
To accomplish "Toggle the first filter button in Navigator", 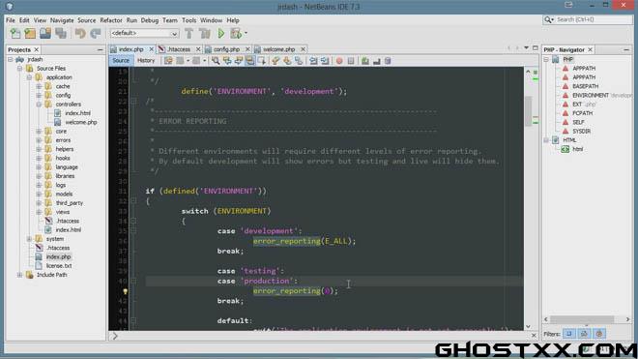I will pyautogui.click(x=568, y=334).
